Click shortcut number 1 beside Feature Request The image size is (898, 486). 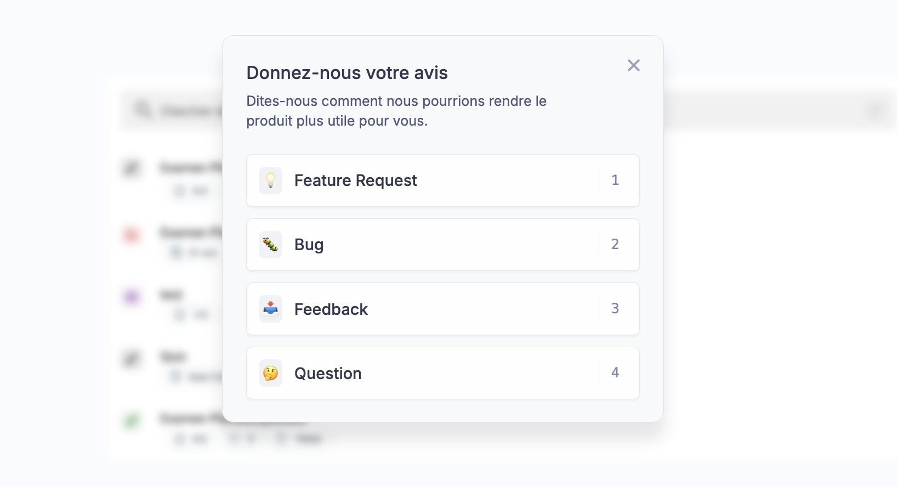(x=615, y=180)
